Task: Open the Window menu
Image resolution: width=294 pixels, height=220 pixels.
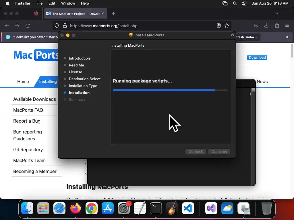Action: coord(68,3)
